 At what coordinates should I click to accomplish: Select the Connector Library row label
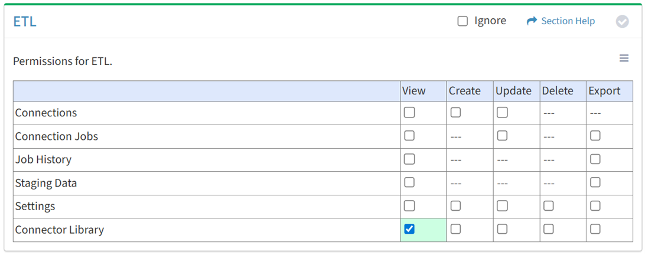60,230
